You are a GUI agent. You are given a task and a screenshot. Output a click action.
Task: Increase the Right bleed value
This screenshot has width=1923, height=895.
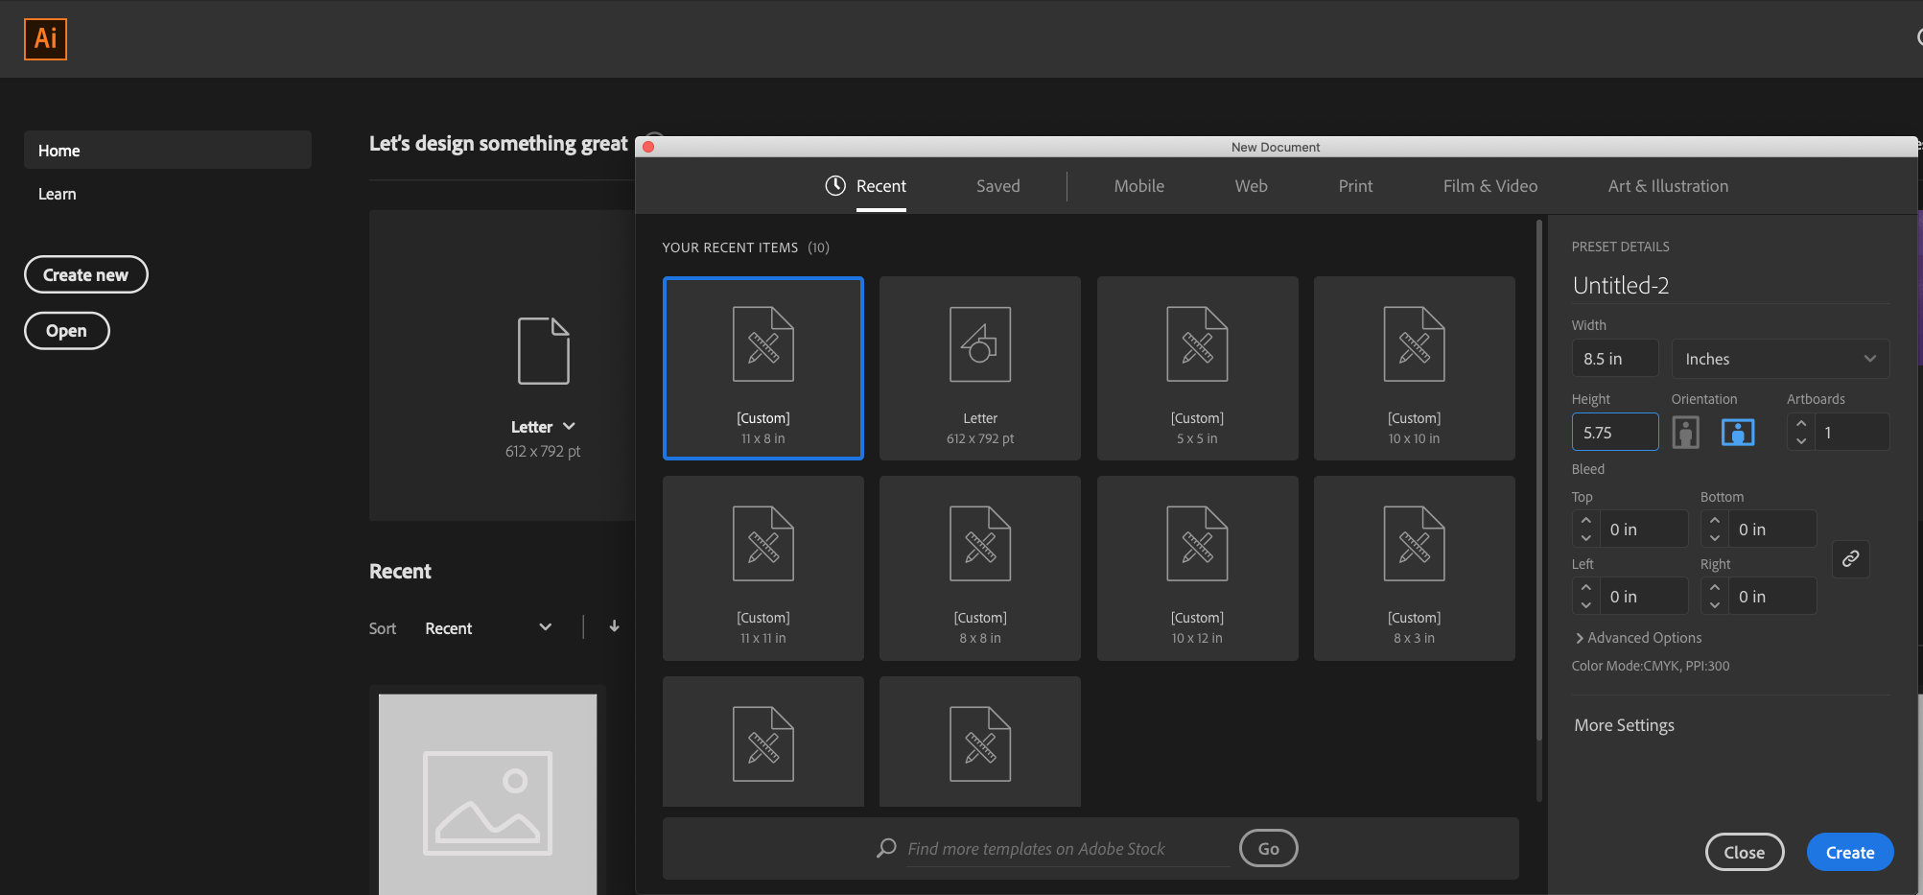tap(1715, 587)
